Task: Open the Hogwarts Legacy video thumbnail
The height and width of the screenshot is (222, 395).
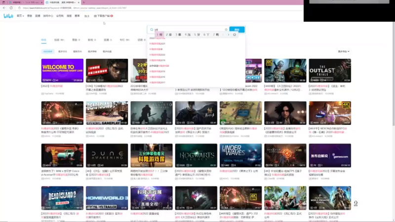Action: tap(196, 155)
